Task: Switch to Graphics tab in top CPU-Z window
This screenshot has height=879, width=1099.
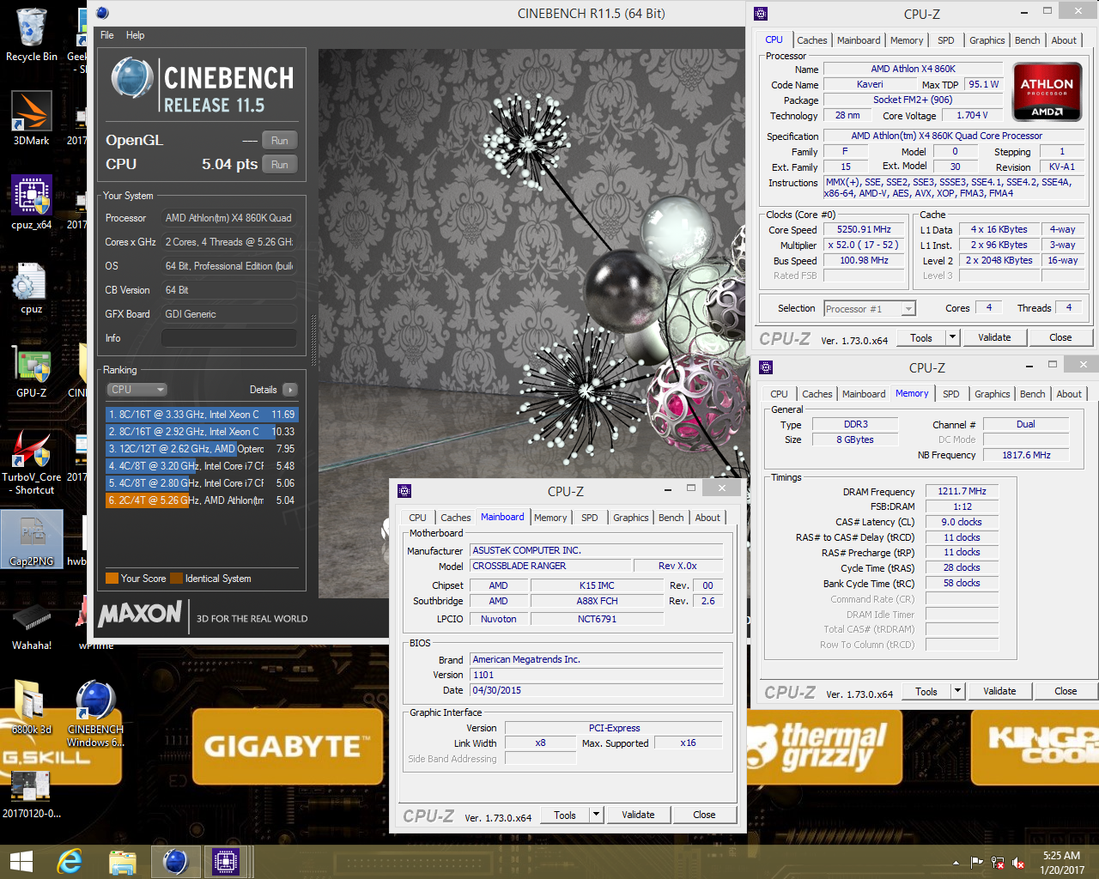Action: tap(987, 40)
